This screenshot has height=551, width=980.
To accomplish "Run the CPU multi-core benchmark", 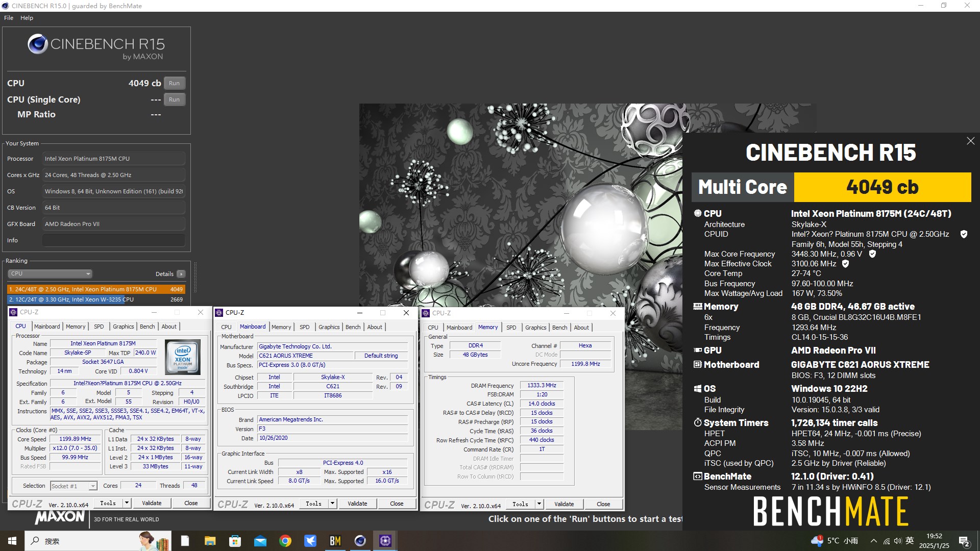I will [174, 83].
